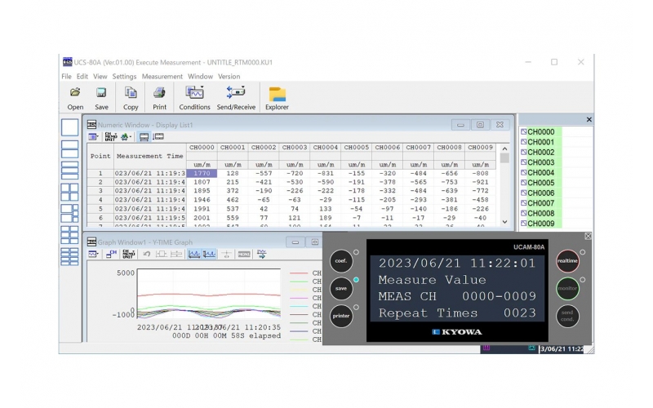Click CH MEMO UNIT icon in Numeric Window toolbar
Screen dimensions: 653x408
click(111, 137)
